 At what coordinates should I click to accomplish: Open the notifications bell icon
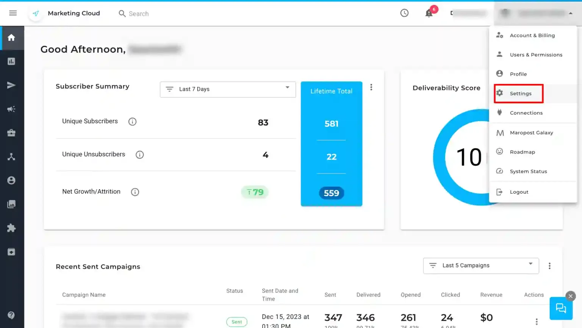pos(429,13)
